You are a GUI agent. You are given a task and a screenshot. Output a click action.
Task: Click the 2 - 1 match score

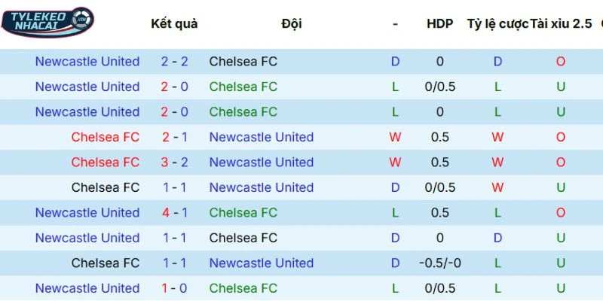(175, 137)
